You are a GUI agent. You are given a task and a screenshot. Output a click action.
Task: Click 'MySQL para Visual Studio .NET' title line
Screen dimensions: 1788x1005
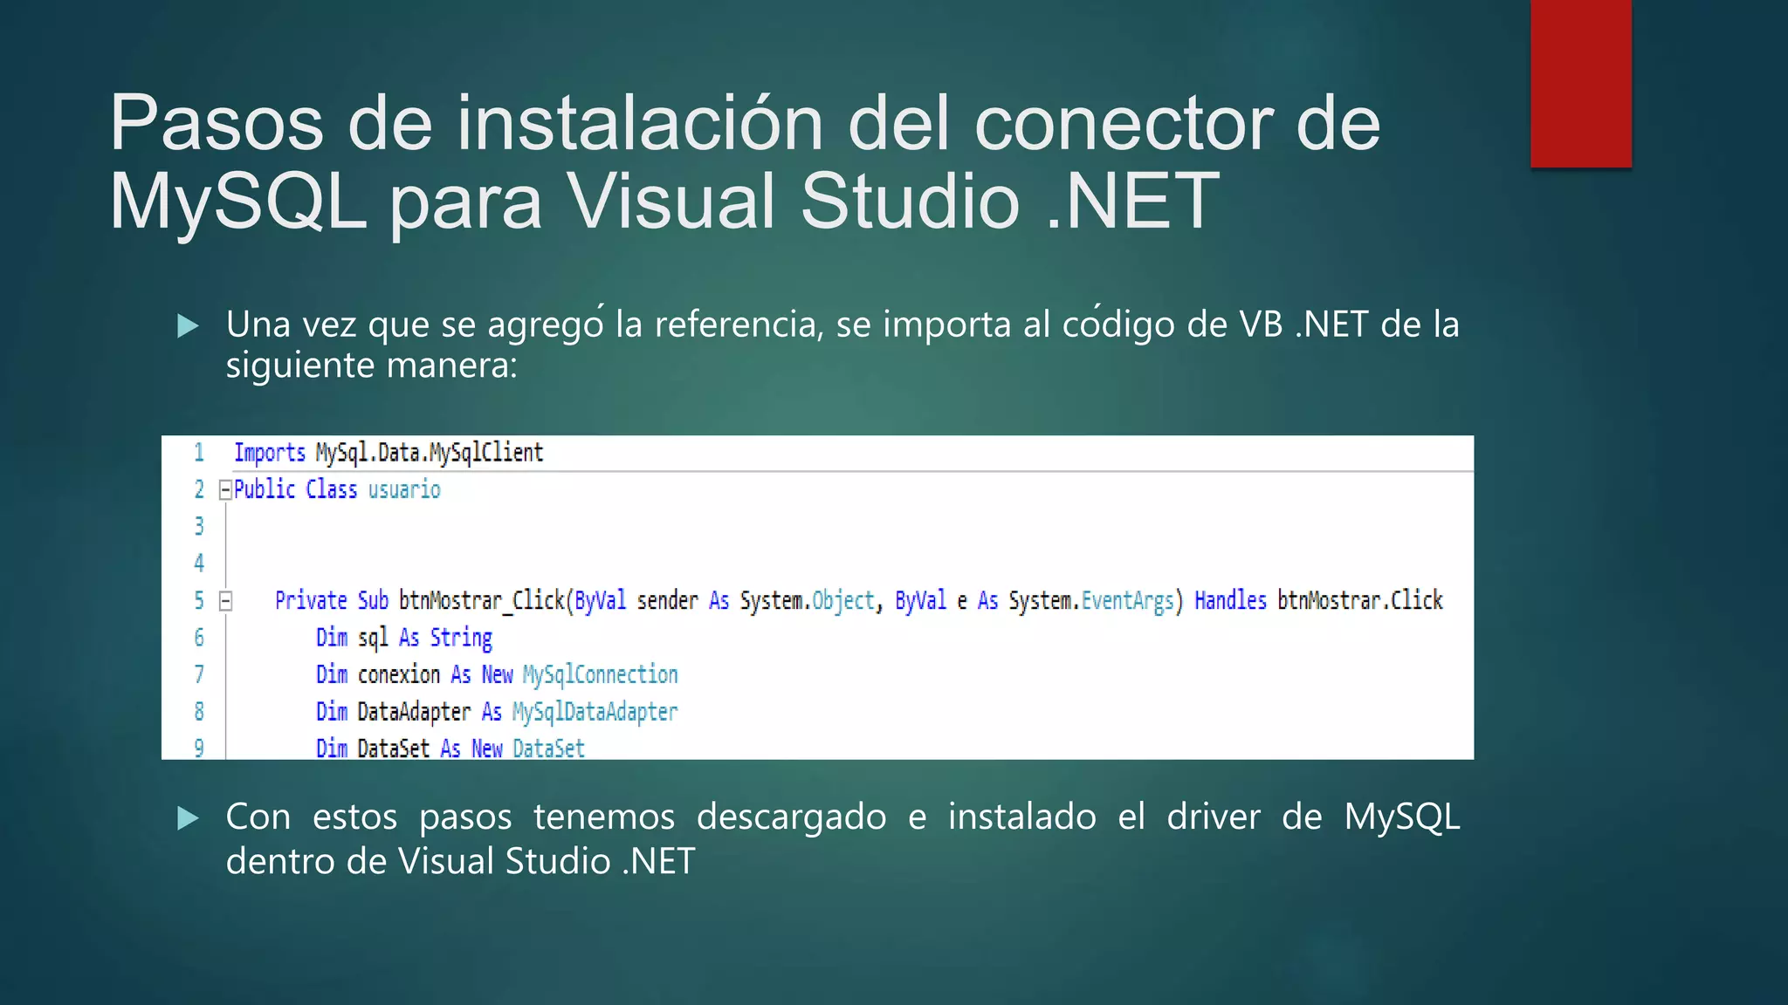click(x=664, y=202)
